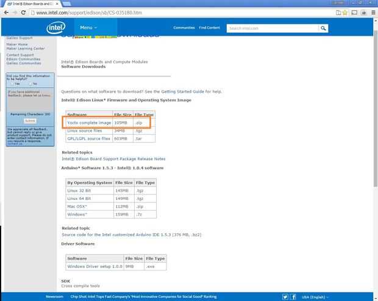The width and height of the screenshot is (378, 301).
Task: Download Yocto complete image
Action: pos(89,122)
